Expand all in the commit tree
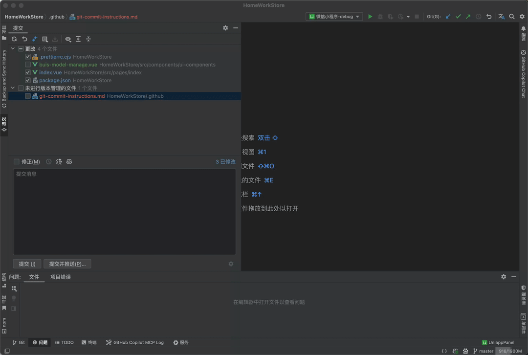This screenshot has width=528, height=355. [x=78, y=39]
